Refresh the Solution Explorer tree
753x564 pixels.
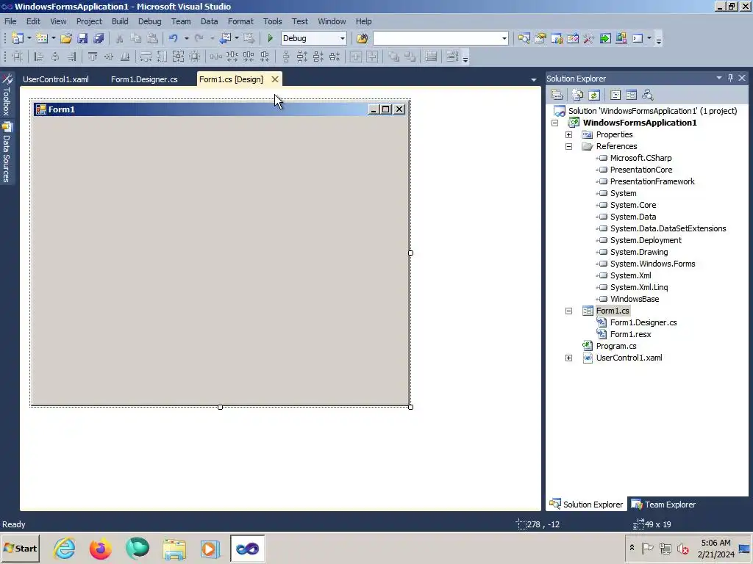[x=594, y=95]
